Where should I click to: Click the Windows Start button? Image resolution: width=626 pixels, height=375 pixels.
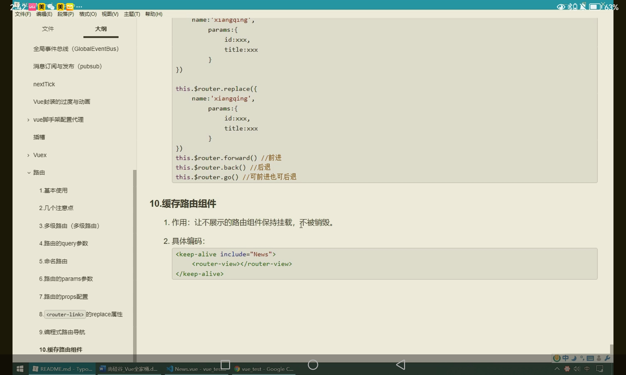point(20,369)
